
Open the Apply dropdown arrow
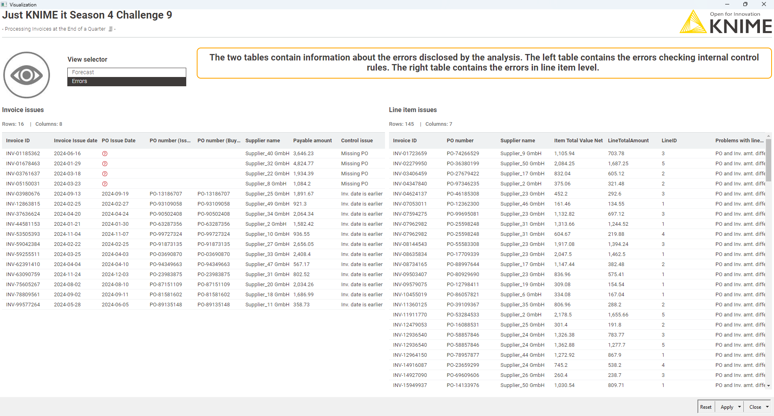[739, 407]
